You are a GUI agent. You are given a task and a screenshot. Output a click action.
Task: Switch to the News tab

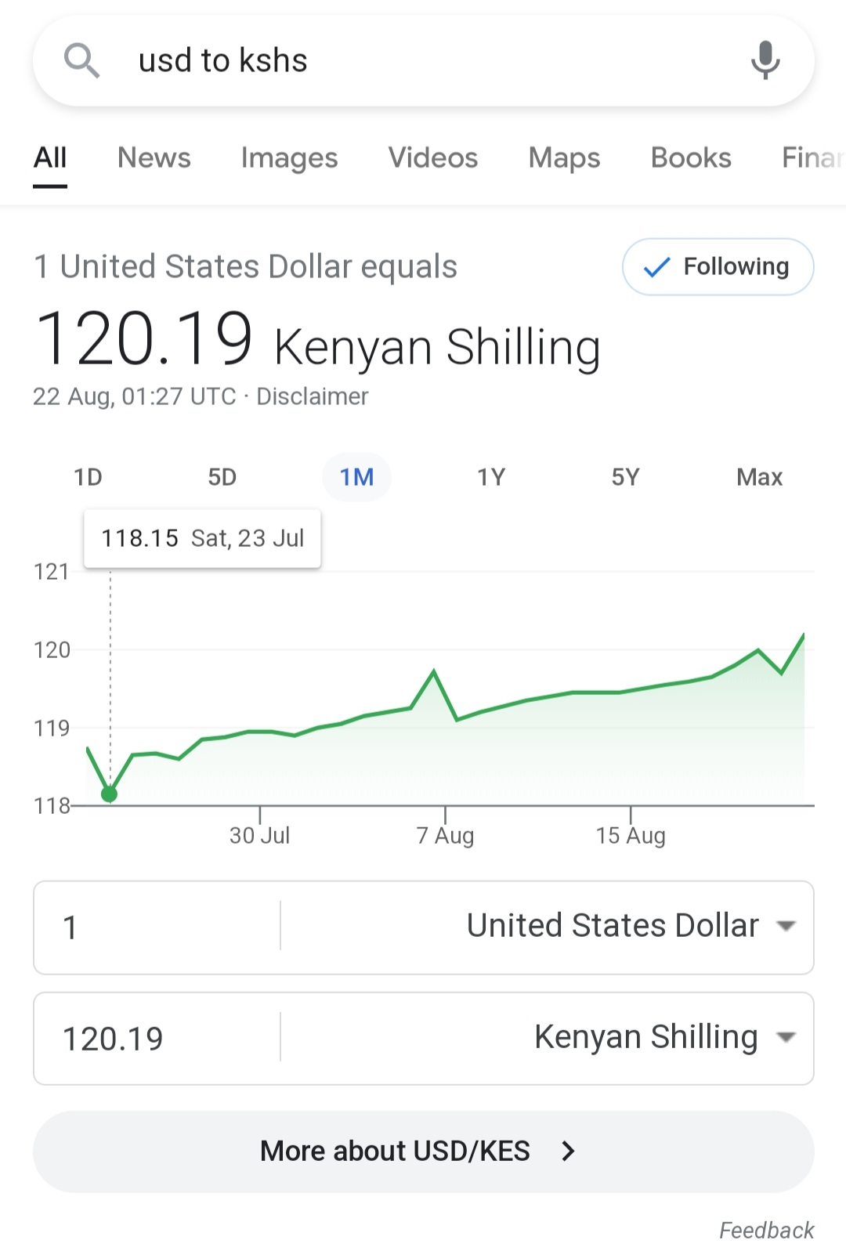[154, 157]
